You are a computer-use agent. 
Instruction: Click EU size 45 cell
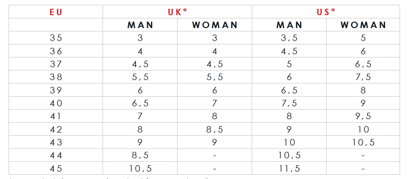pos(56,168)
